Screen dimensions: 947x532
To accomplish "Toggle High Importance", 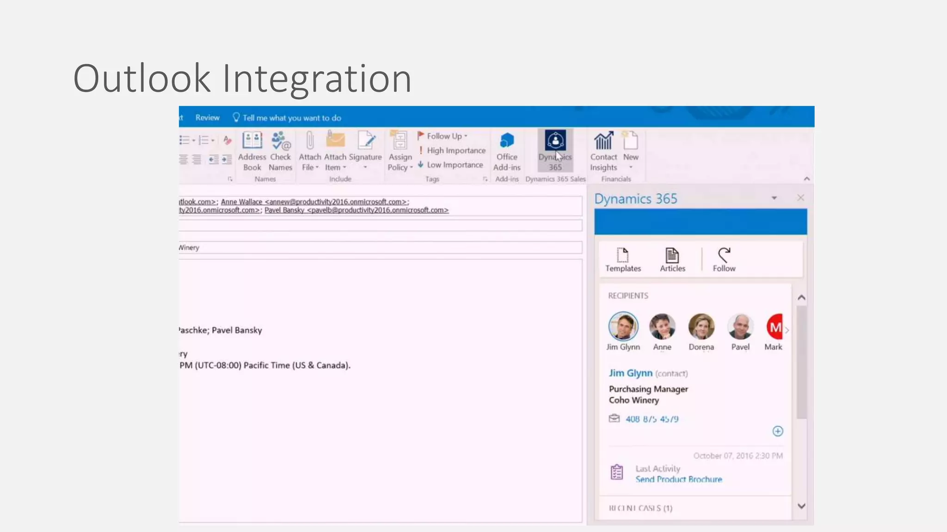I will click(452, 150).
